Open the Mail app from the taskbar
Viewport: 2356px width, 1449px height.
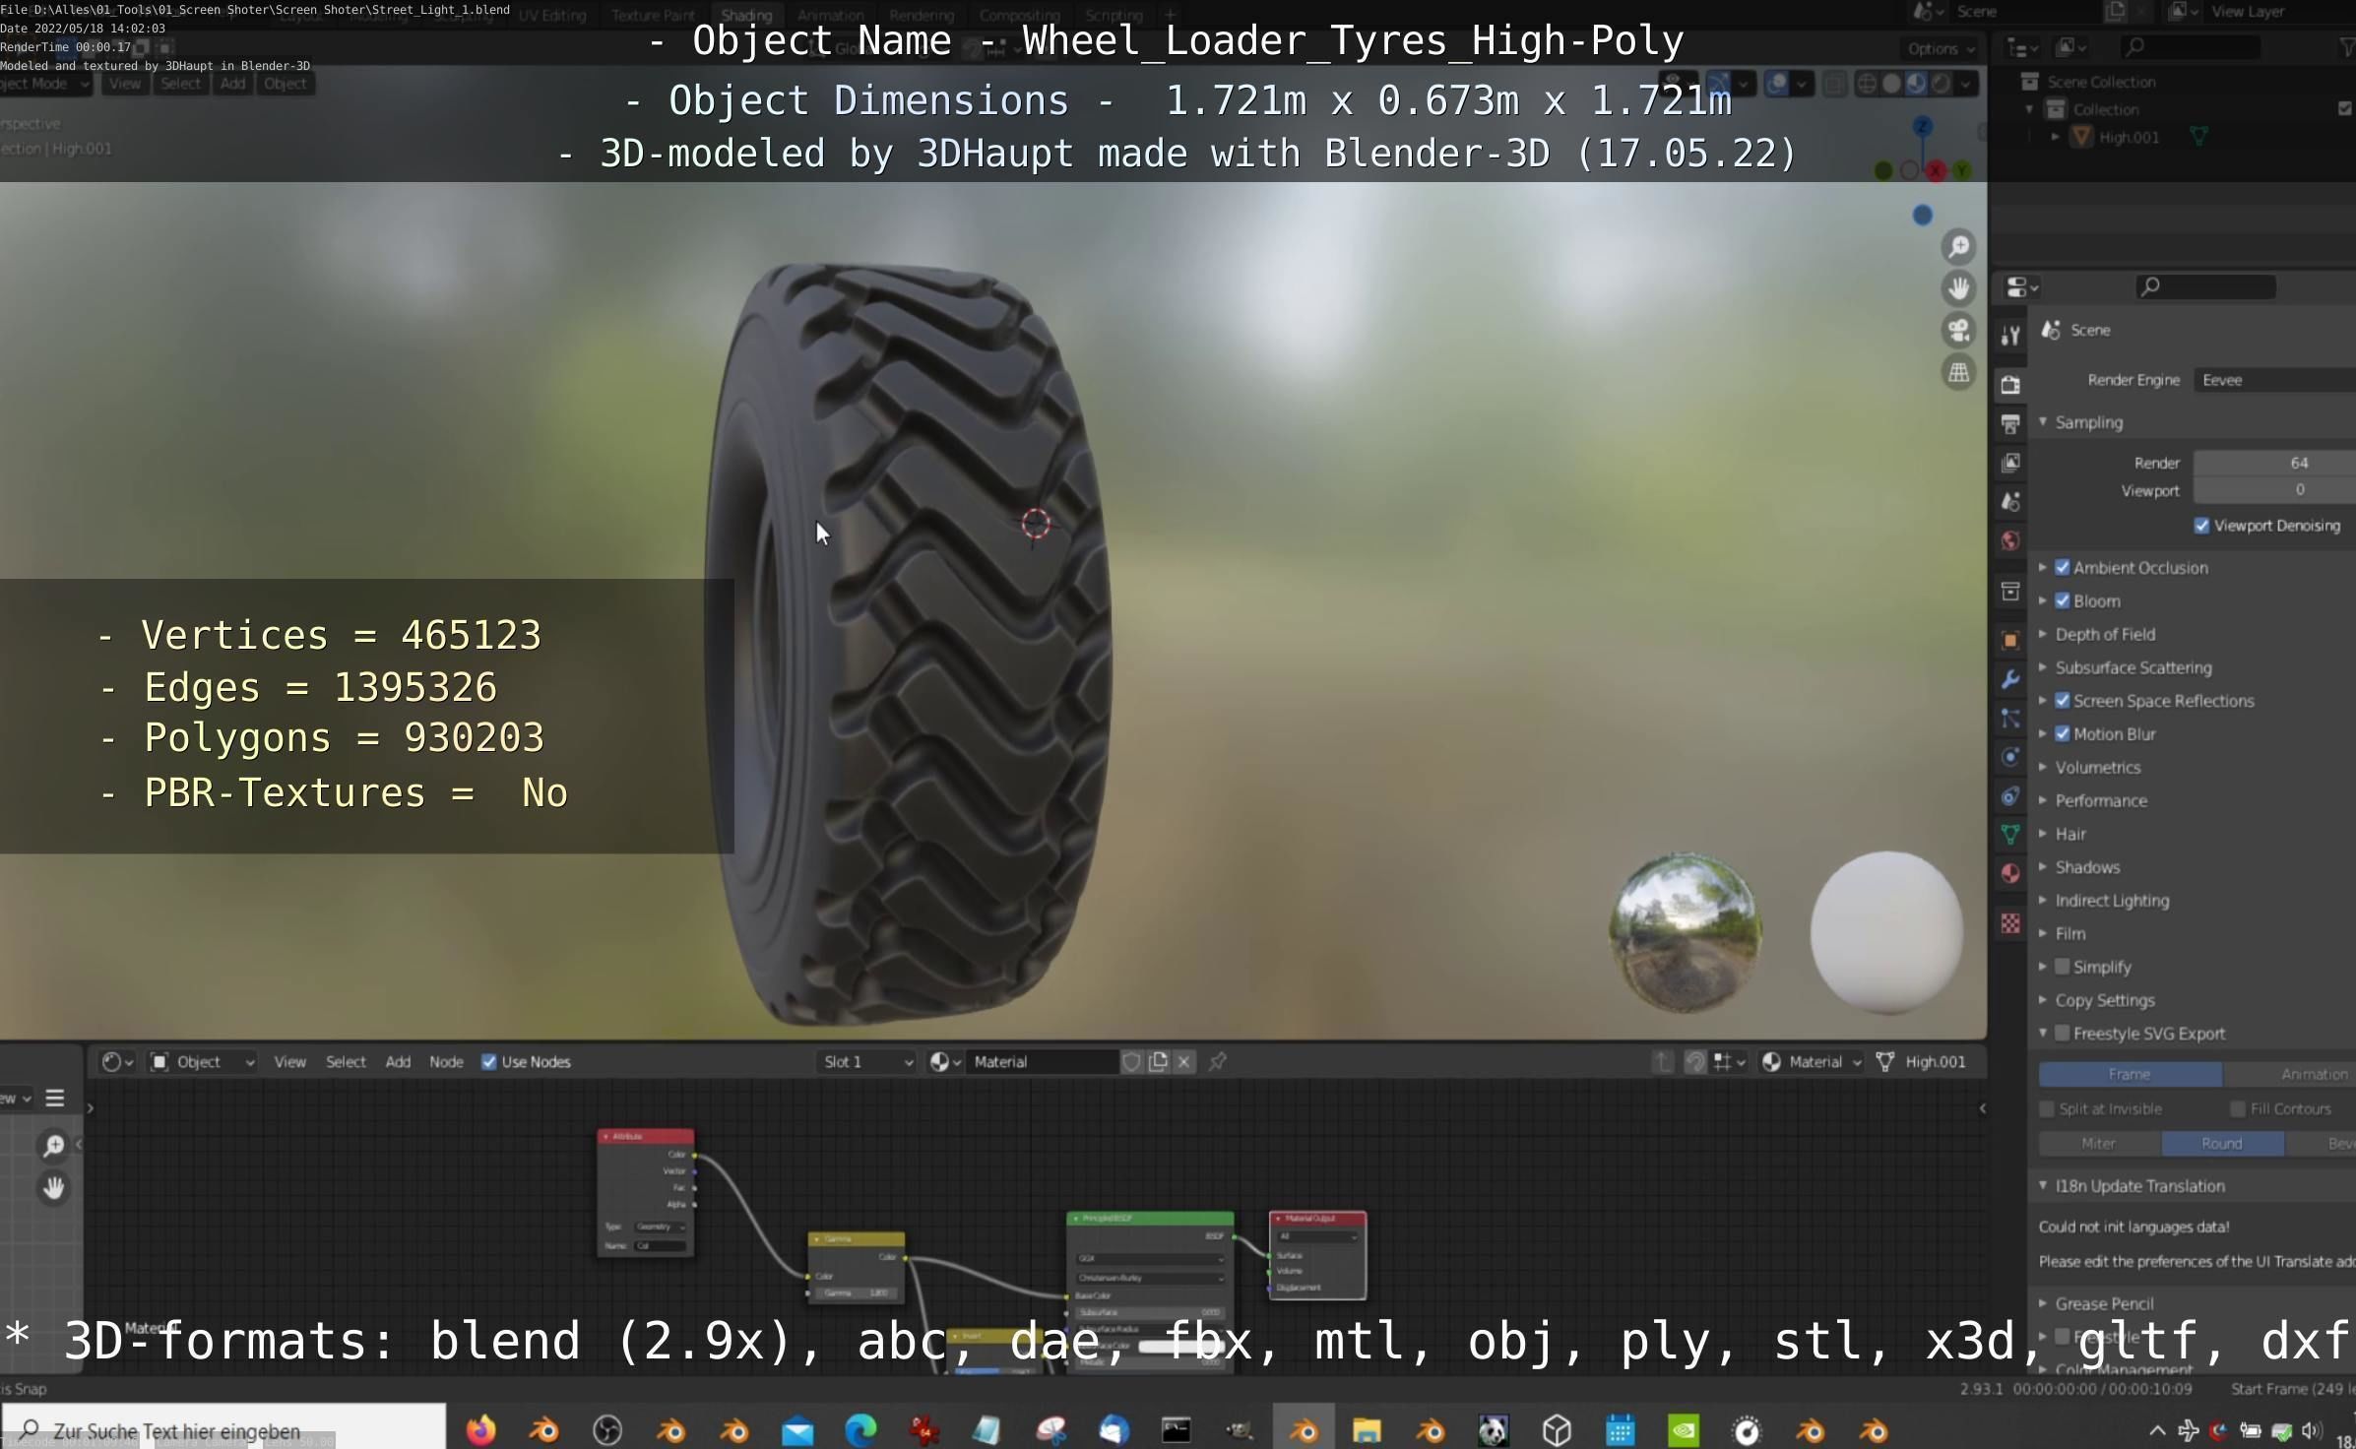coord(797,1429)
